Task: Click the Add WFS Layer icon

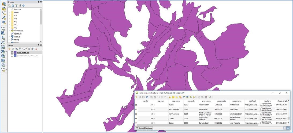Action: click(3, 65)
